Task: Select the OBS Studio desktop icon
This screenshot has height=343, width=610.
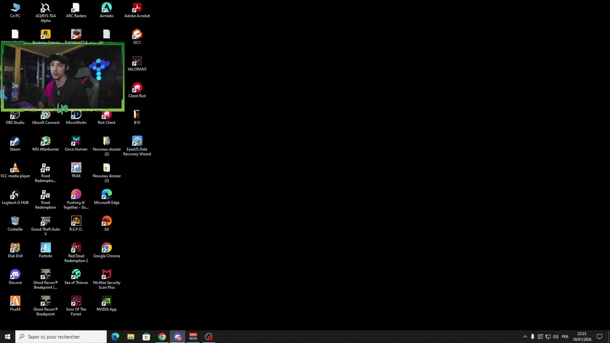Action: pos(15,118)
